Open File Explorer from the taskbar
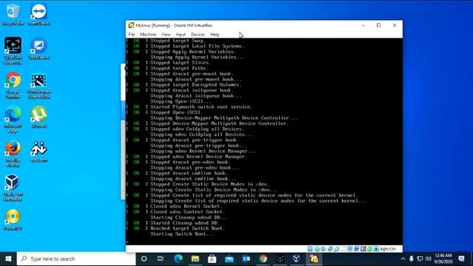This screenshot has width=473, height=266. click(x=195, y=259)
